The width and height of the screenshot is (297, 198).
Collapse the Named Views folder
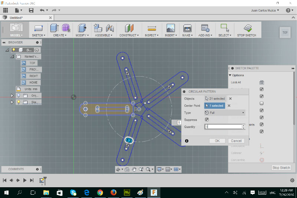pos(12,56)
